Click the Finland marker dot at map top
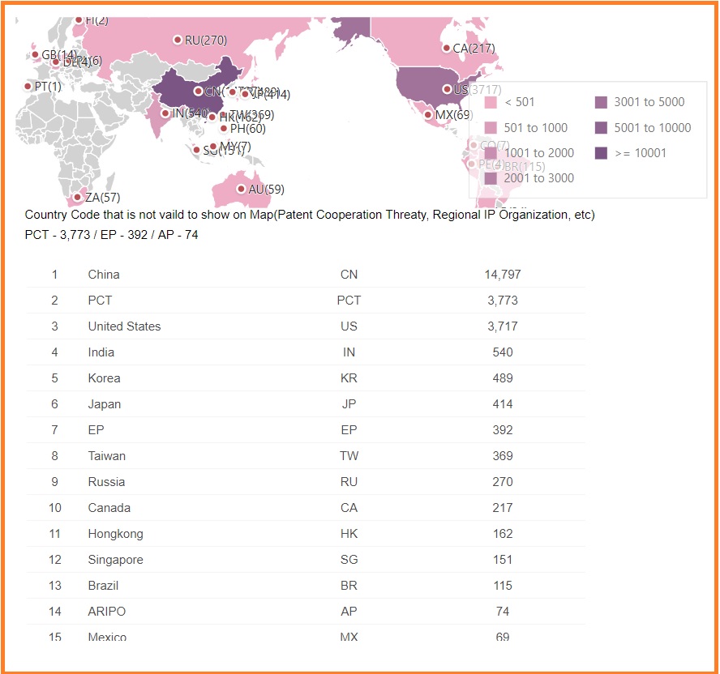Viewport: 720px width, 674px height. tap(79, 20)
